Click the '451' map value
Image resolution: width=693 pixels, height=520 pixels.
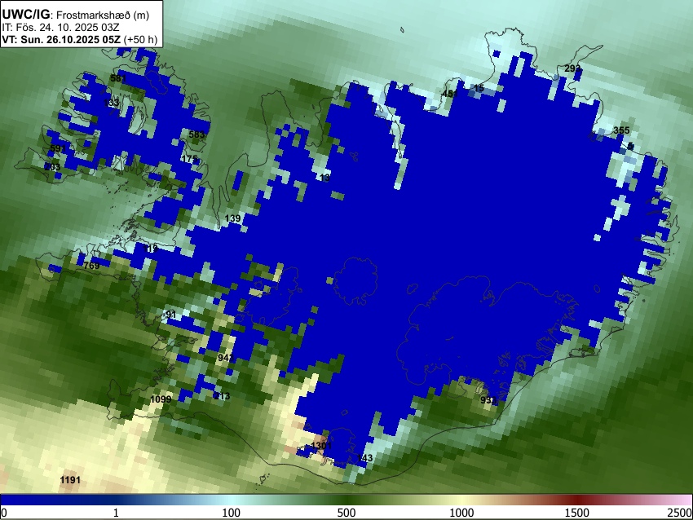pyautogui.click(x=450, y=94)
